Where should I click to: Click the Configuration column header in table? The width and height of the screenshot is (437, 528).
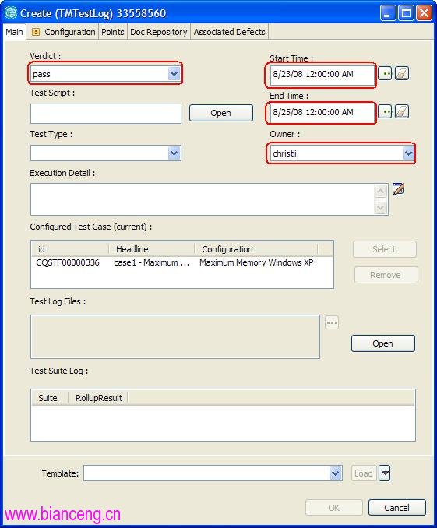[256, 249]
